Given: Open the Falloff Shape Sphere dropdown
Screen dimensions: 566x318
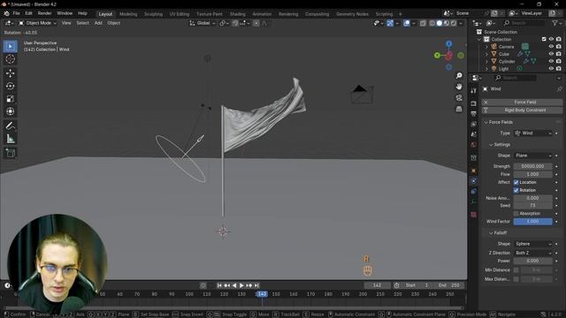Looking at the screenshot, I should 533,244.
